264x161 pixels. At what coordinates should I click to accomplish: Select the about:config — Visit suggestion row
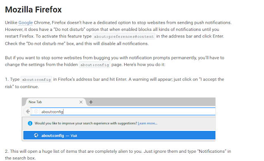pyautogui.click(x=119, y=135)
